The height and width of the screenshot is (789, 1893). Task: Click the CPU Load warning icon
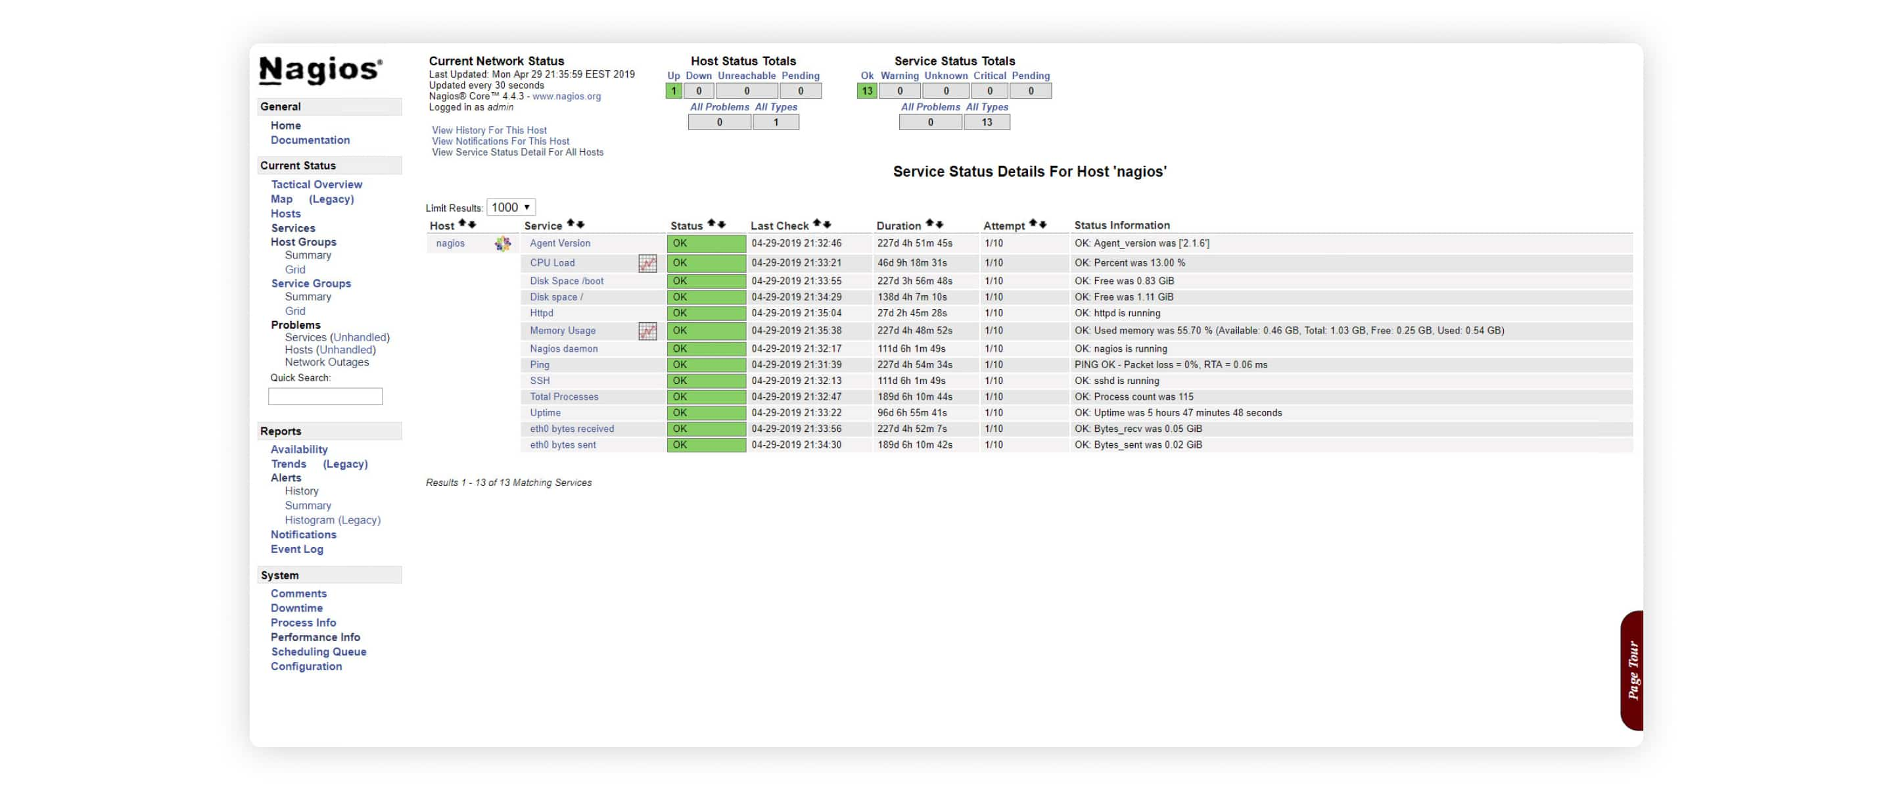tap(648, 262)
